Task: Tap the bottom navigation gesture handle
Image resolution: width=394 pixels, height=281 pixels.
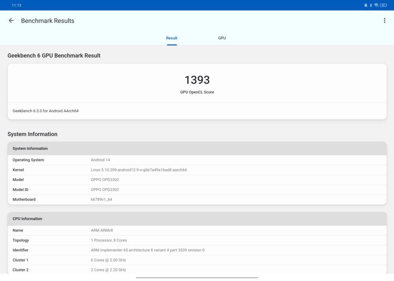Action: tap(197, 278)
